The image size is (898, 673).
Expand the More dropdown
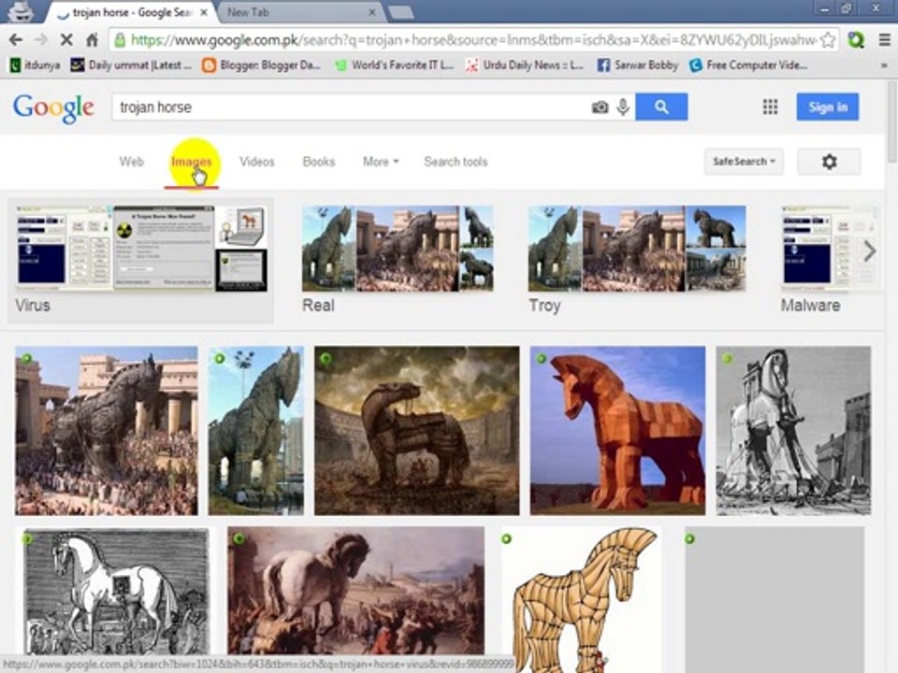[x=381, y=162]
